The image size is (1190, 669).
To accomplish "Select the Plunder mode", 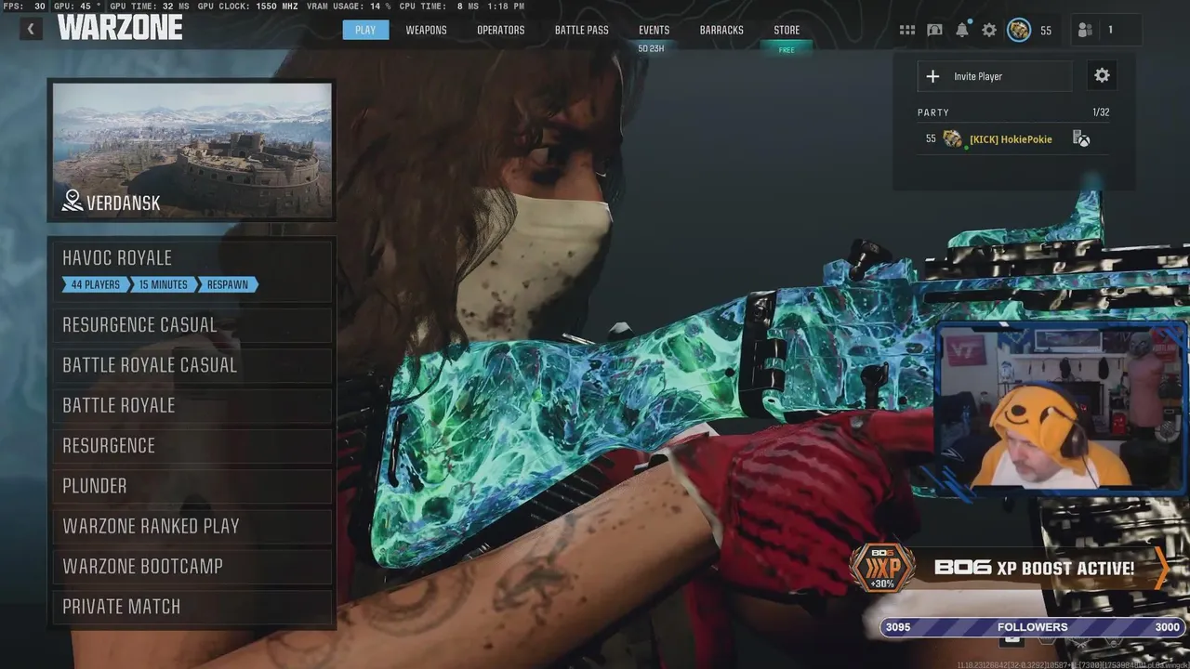I will 192,486.
